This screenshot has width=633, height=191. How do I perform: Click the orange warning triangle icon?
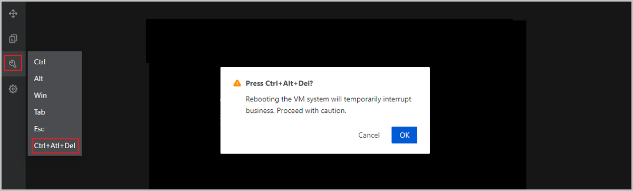tap(237, 83)
